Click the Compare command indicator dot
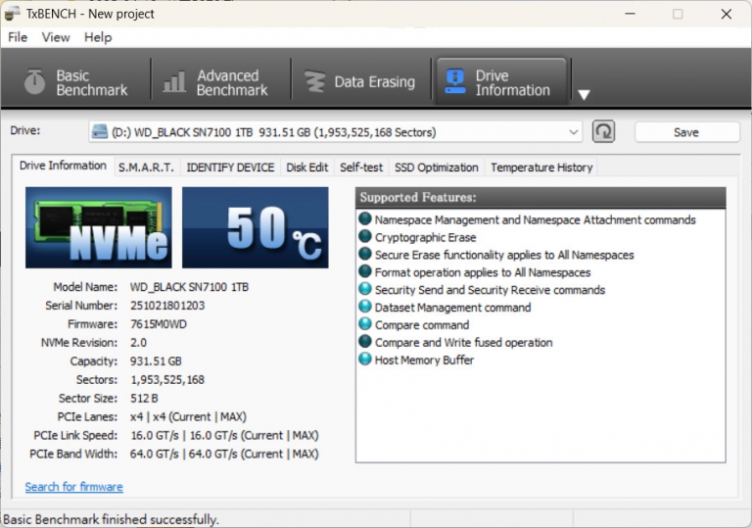The height and width of the screenshot is (528, 752). click(365, 324)
